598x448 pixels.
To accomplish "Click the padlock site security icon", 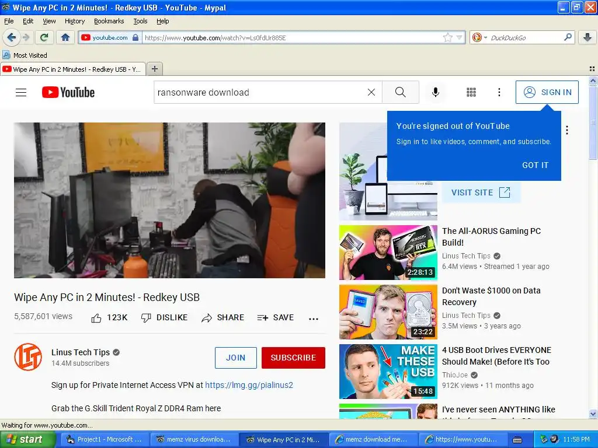I will point(135,37).
